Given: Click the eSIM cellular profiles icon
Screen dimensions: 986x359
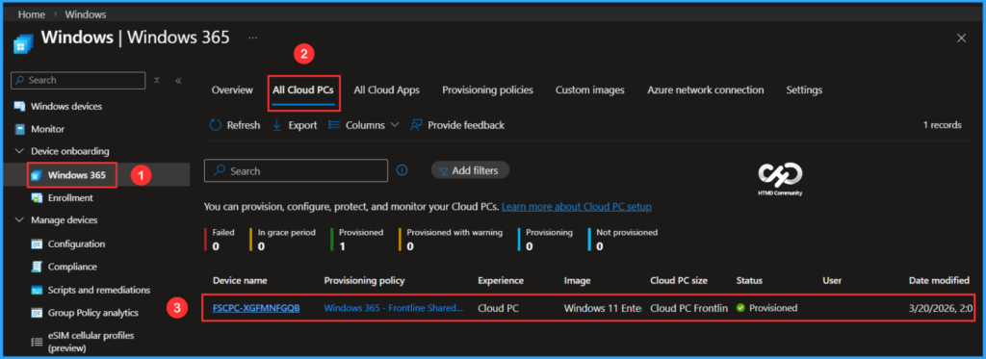Looking at the screenshot, I should (37, 342).
